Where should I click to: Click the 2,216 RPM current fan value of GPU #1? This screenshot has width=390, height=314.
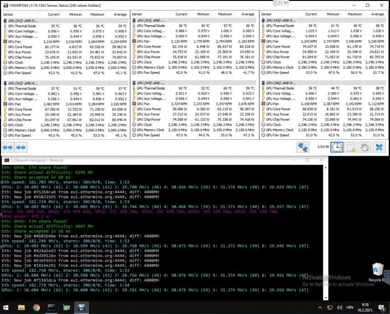(51, 41)
